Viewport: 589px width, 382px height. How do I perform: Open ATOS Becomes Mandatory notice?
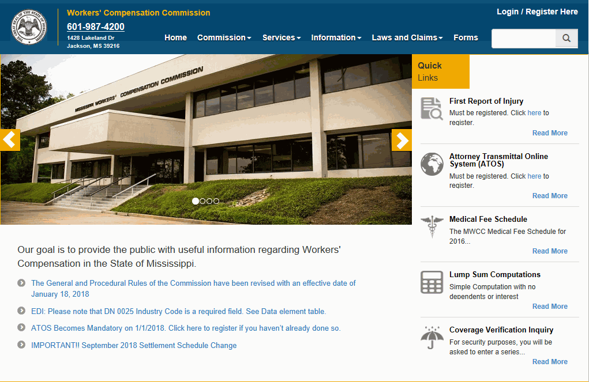pos(186,328)
